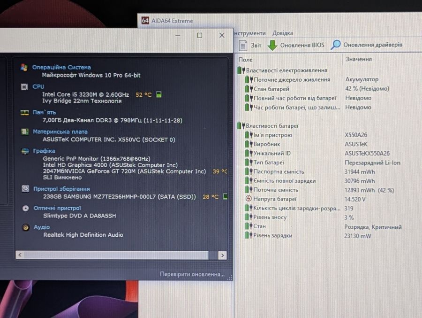Click the Напруга батареї voltage icon
422x318 pixels.
(x=249, y=199)
